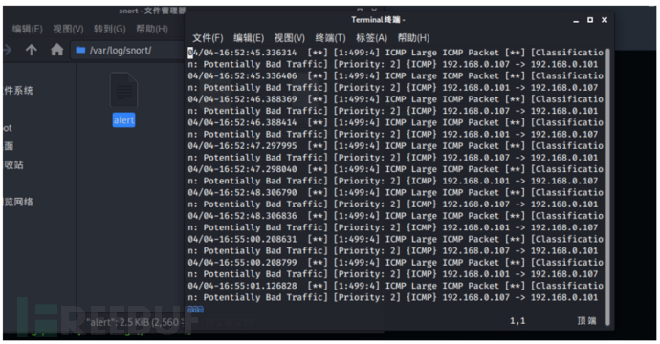Select the alert file icon

pyautogui.click(x=123, y=90)
